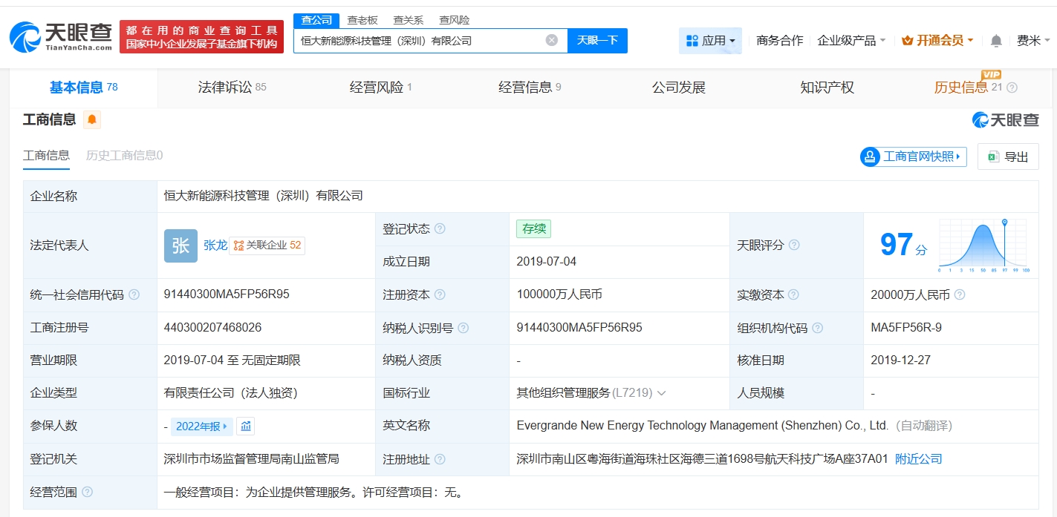Click the credit code 91440300MA5FP56R95 in 统一社会信用代码 row

click(x=227, y=294)
